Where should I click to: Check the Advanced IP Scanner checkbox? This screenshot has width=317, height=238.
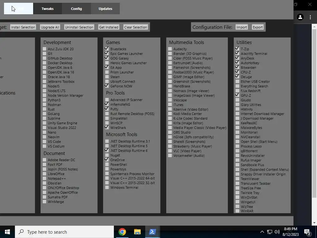pos(107,99)
